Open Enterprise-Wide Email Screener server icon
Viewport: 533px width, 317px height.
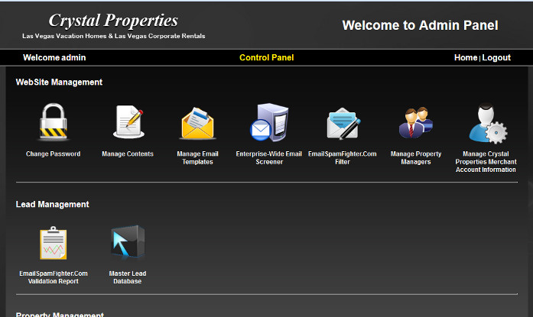pos(269,122)
